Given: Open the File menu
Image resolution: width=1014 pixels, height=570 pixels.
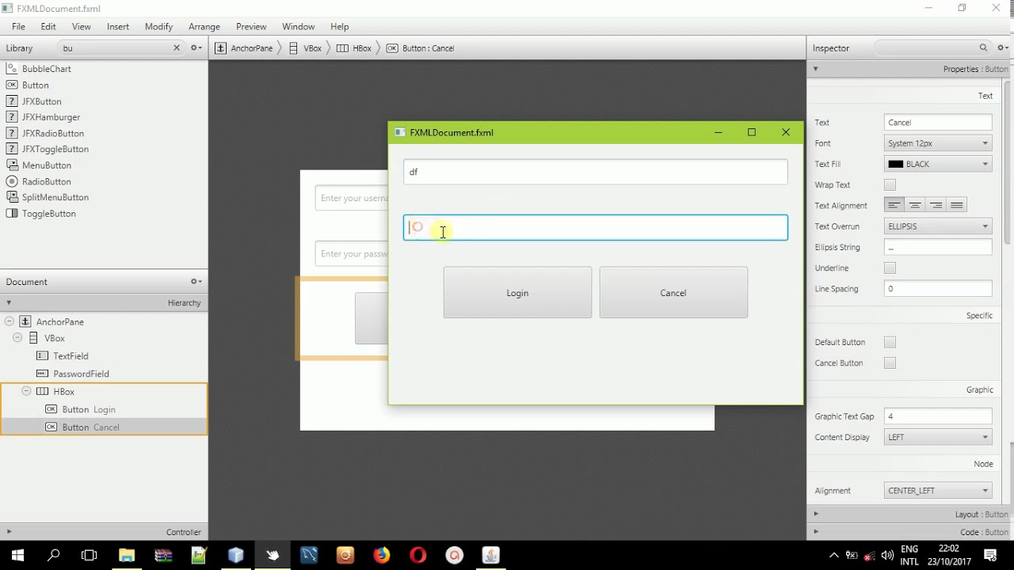Looking at the screenshot, I should point(18,26).
